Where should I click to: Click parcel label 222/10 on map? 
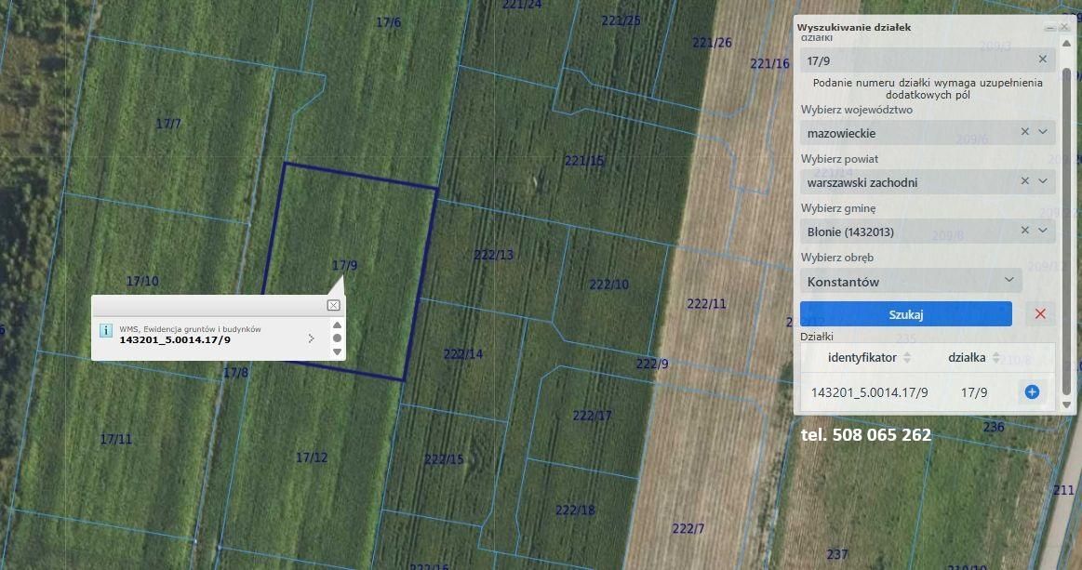click(608, 285)
